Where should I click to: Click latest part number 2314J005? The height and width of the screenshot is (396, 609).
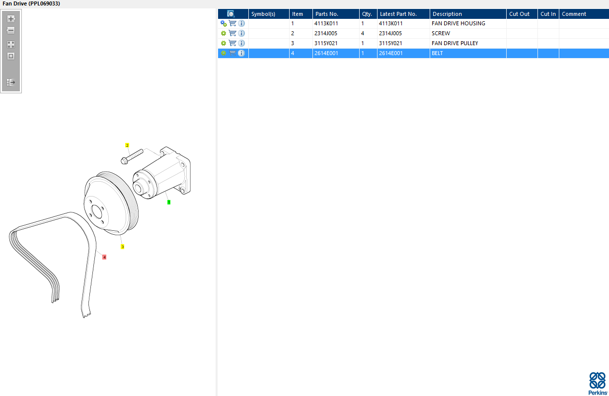tap(390, 33)
